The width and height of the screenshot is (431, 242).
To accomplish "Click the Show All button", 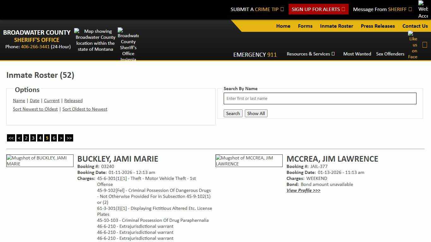I will (256, 113).
